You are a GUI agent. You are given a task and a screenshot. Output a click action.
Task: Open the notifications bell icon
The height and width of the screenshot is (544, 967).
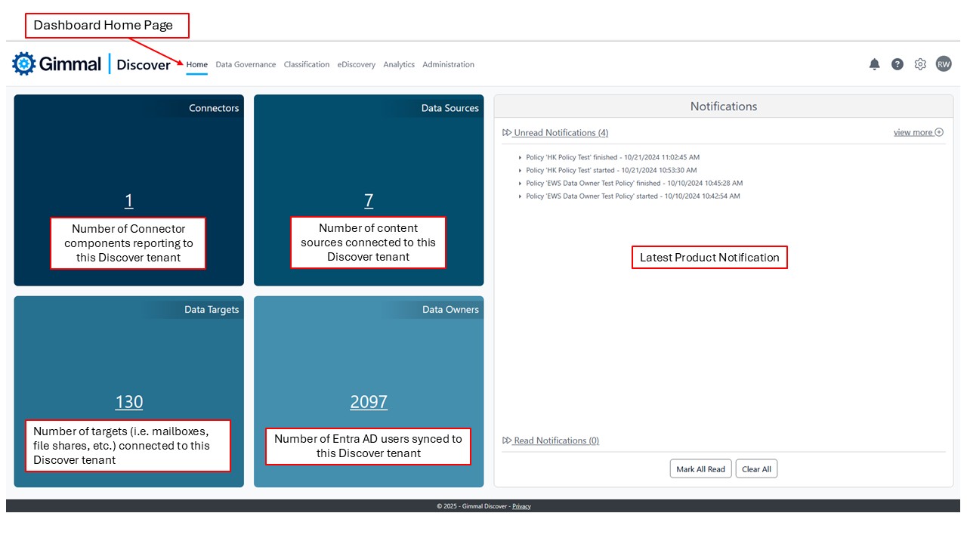(x=874, y=63)
